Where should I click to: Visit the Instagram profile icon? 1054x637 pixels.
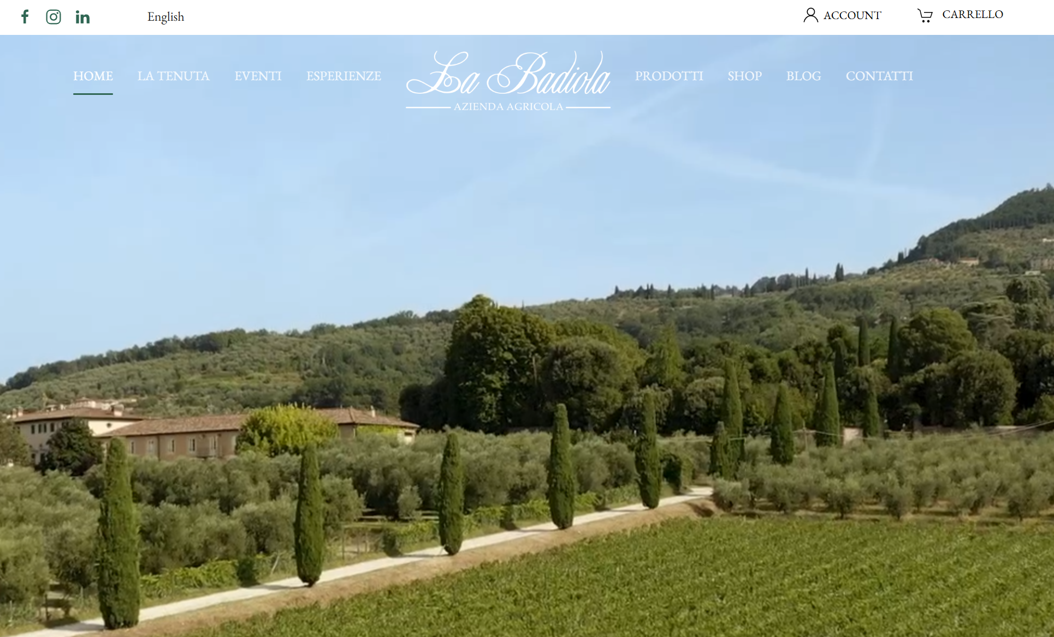pyautogui.click(x=54, y=17)
